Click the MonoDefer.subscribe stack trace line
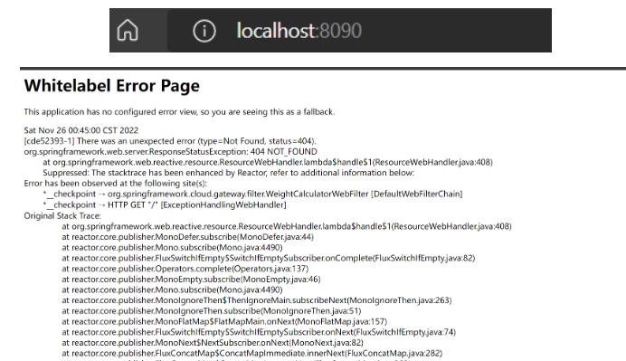Image resolution: width=626 pixels, height=361 pixels. coord(187,237)
